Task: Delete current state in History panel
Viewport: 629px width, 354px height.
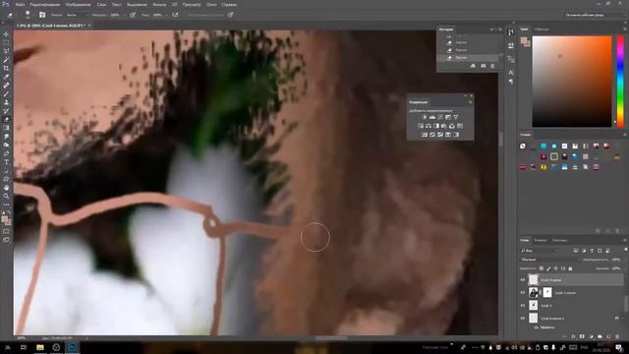Action: click(x=492, y=66)
